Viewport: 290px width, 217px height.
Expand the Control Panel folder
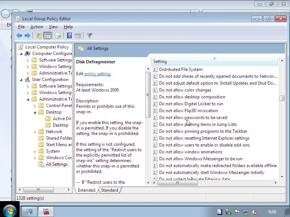(35, 106)
